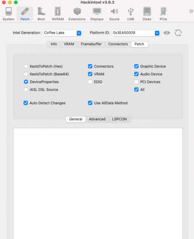The width and height of the screenshot is (194, 239).
Task: Select the Patch sub-tab
Action: (x=139, y=44)
